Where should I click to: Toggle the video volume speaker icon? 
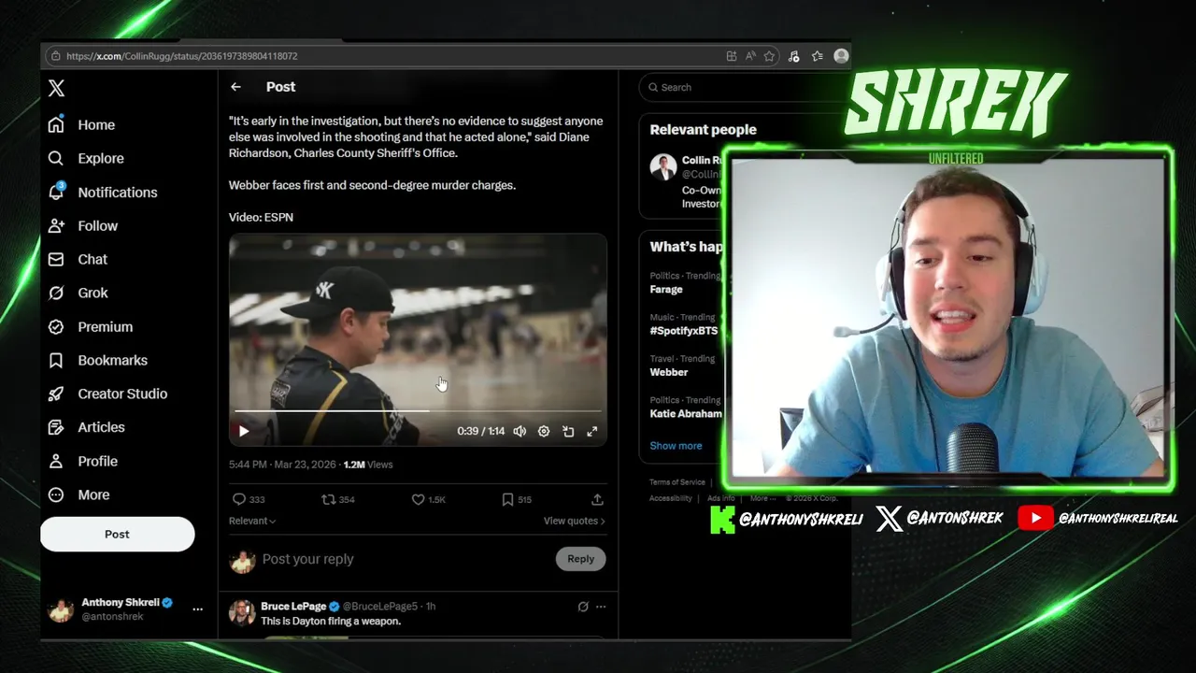tap(520, 431)
